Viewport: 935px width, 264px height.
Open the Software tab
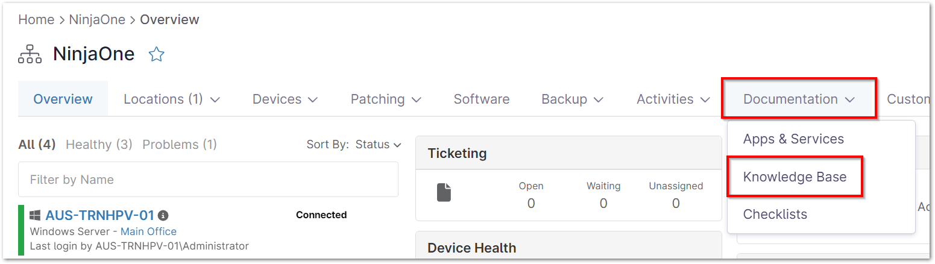coord(482,99)
